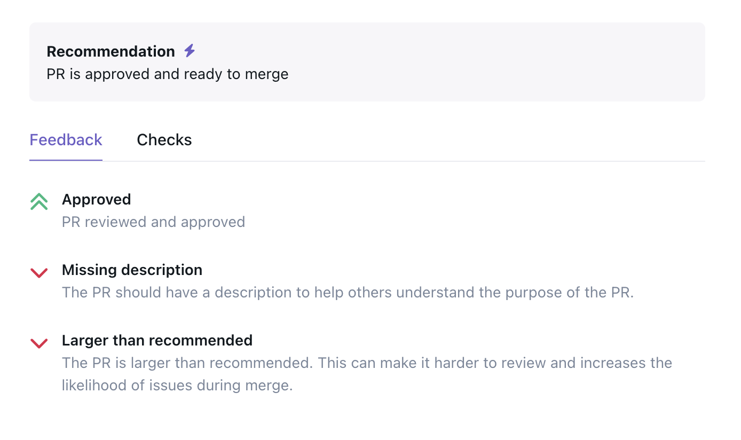Click the purple underline beneath Feedback
Image resolution: width=741 pixels, height=440 pixels.
66,160
